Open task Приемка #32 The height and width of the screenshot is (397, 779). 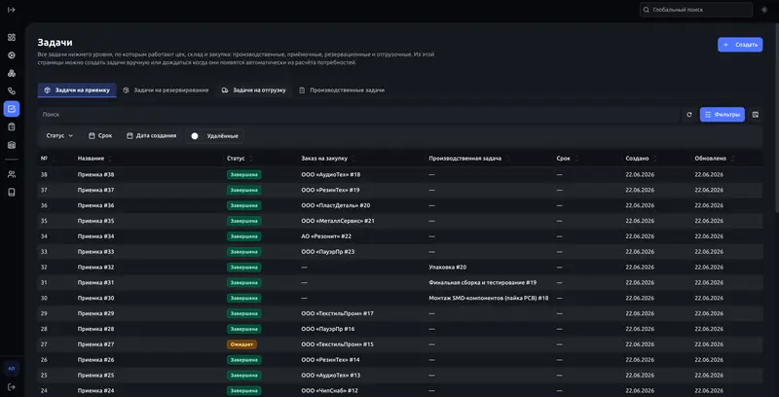point(95,267)
